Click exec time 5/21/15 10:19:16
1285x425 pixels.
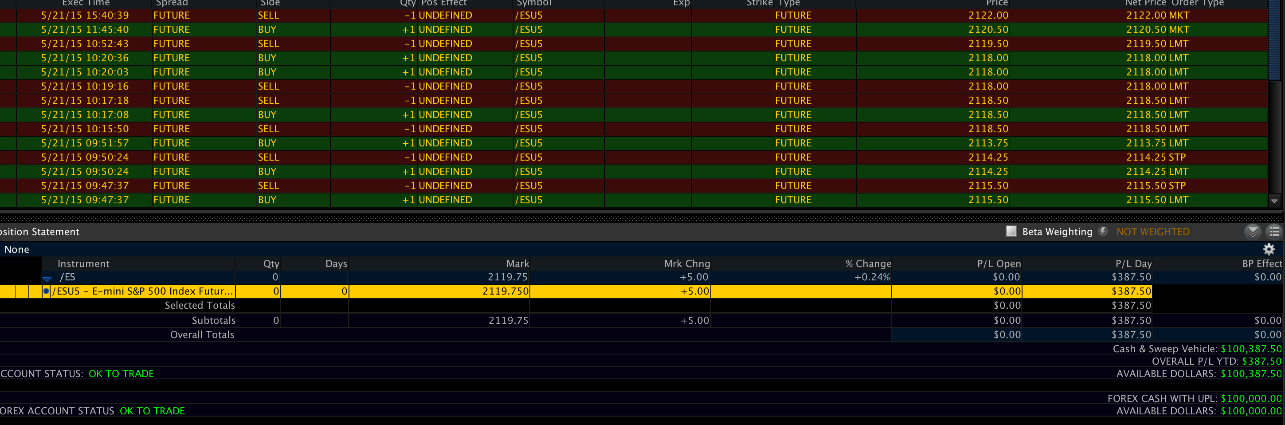point(85,87)
